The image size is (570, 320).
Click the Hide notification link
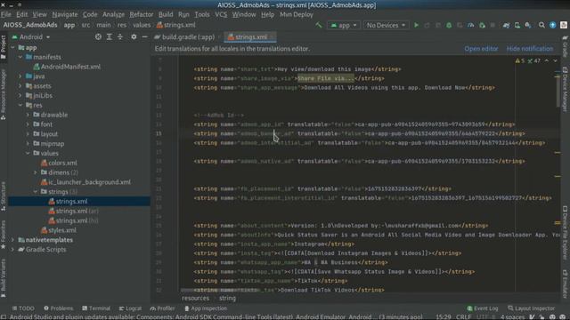pos(530,49)
